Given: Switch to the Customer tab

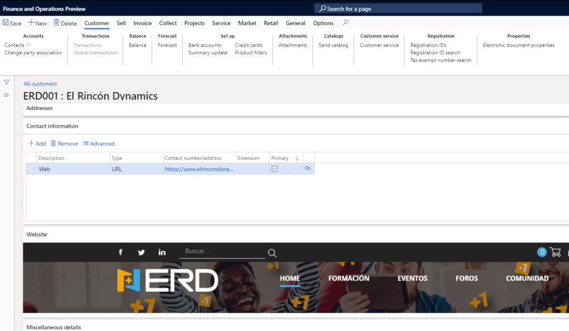Looking at the screenshot, I should [97, 23].
